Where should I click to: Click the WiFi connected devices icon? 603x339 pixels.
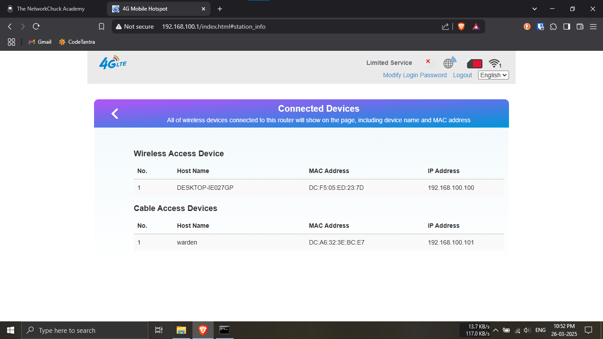495,64
